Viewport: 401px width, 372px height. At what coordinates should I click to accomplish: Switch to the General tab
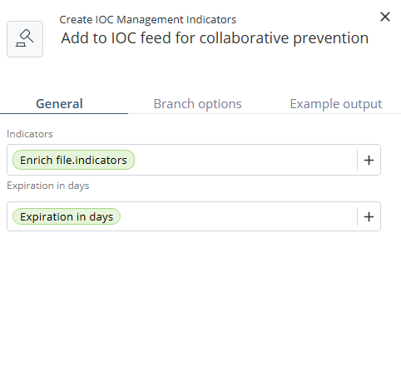click(x=59, y=104)
